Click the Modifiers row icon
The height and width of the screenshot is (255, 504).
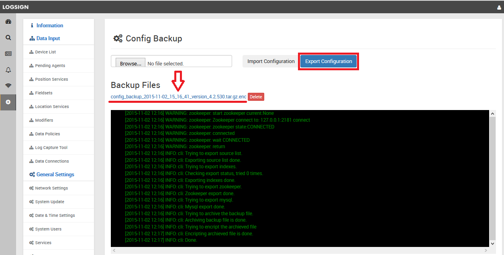pos(31,120)
